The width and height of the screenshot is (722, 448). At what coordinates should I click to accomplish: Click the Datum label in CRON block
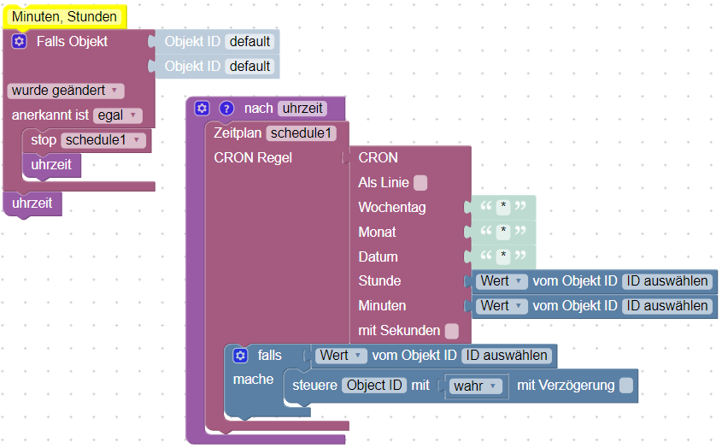tap(378, 257)
